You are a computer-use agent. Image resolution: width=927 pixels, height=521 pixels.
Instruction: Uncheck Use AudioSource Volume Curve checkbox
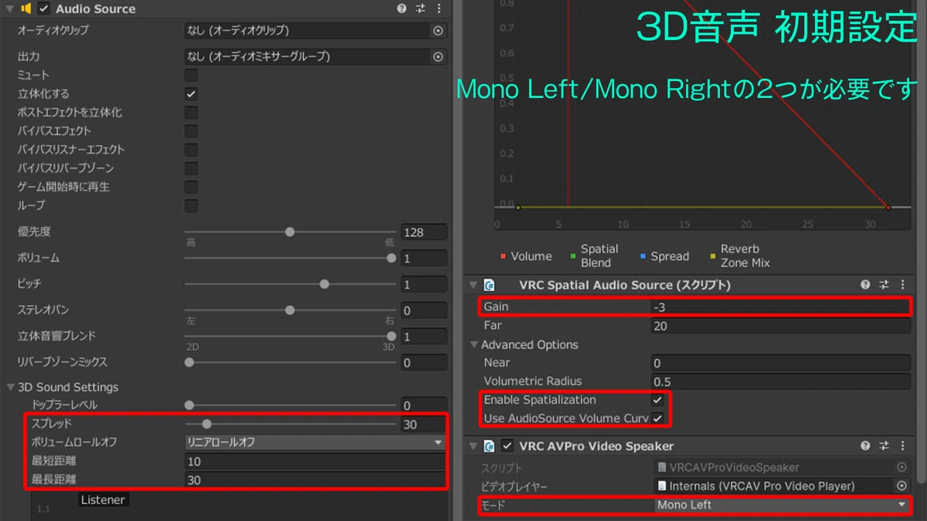pyautogui.click(x=657, y=418)
